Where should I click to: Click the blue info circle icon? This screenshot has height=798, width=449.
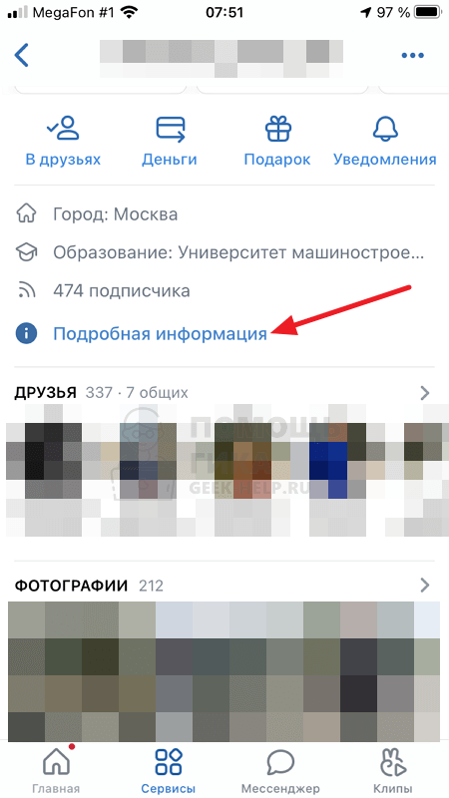tap(27, 334)
